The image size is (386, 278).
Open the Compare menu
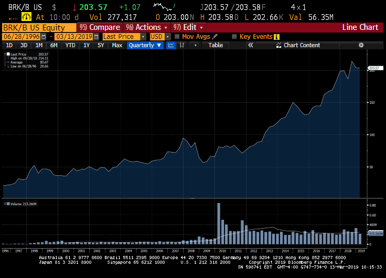100,27
